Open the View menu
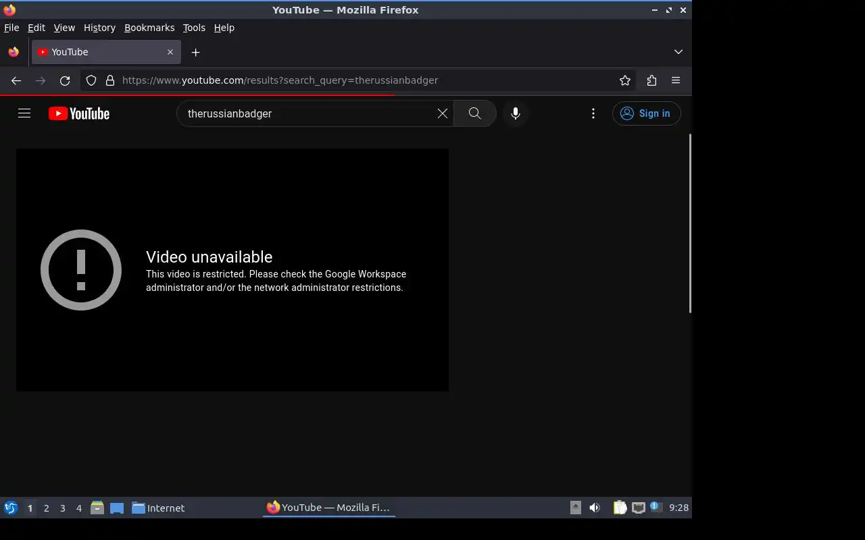The width and height of the screenshot is (865, 540). tap(64, 28)
